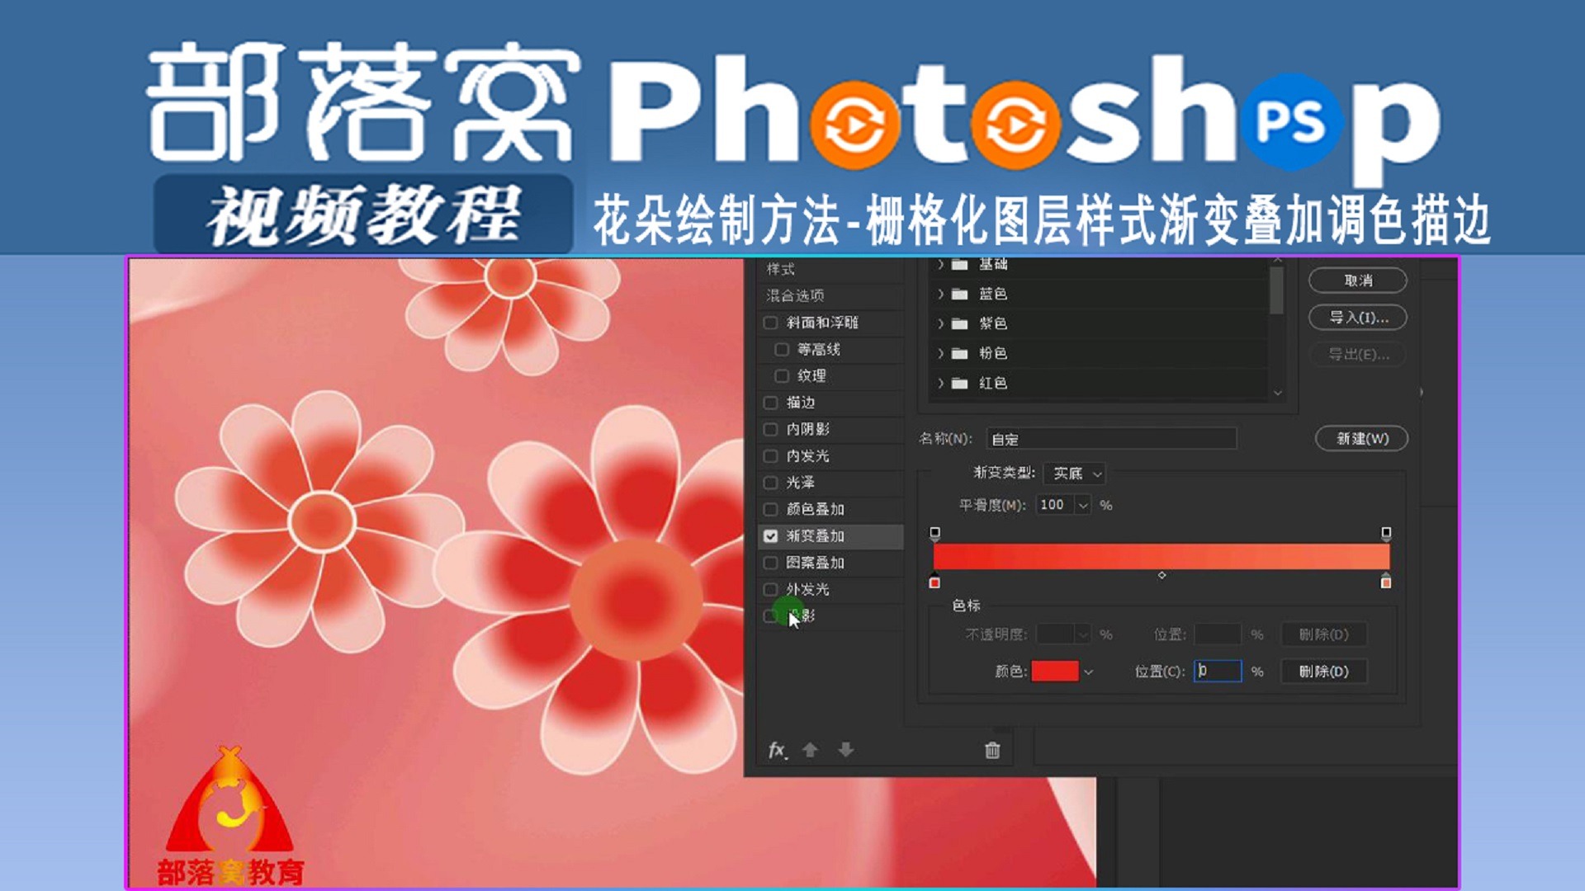
Task: Enable 内发光 effect checkbox
Action: pyautogui.click(x=770, y=455)
